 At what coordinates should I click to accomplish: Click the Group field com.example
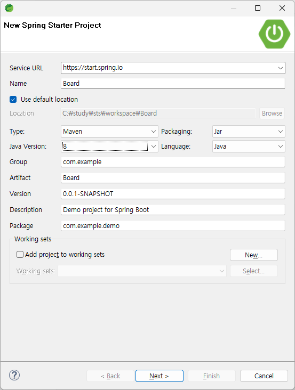pyautogui.click(x=173, y=162)
